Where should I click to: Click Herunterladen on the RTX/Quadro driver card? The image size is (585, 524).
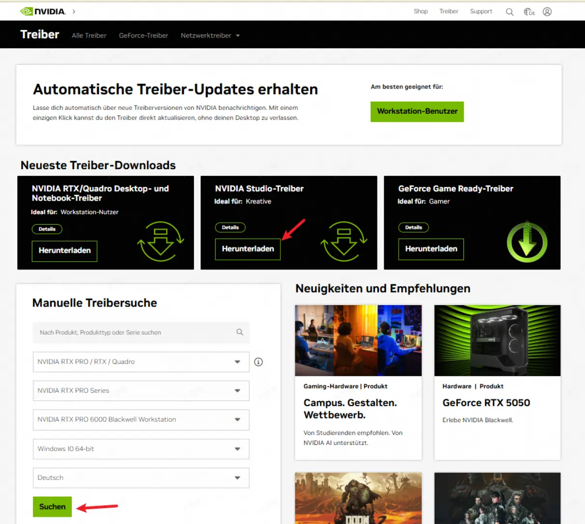click(x=65, y=251)
